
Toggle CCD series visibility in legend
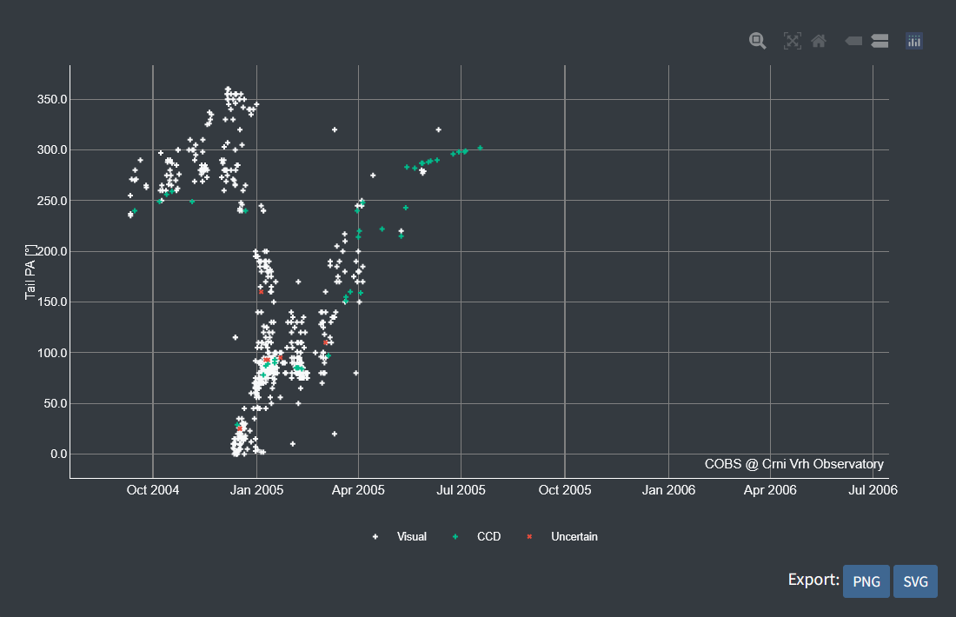(488, 537)
